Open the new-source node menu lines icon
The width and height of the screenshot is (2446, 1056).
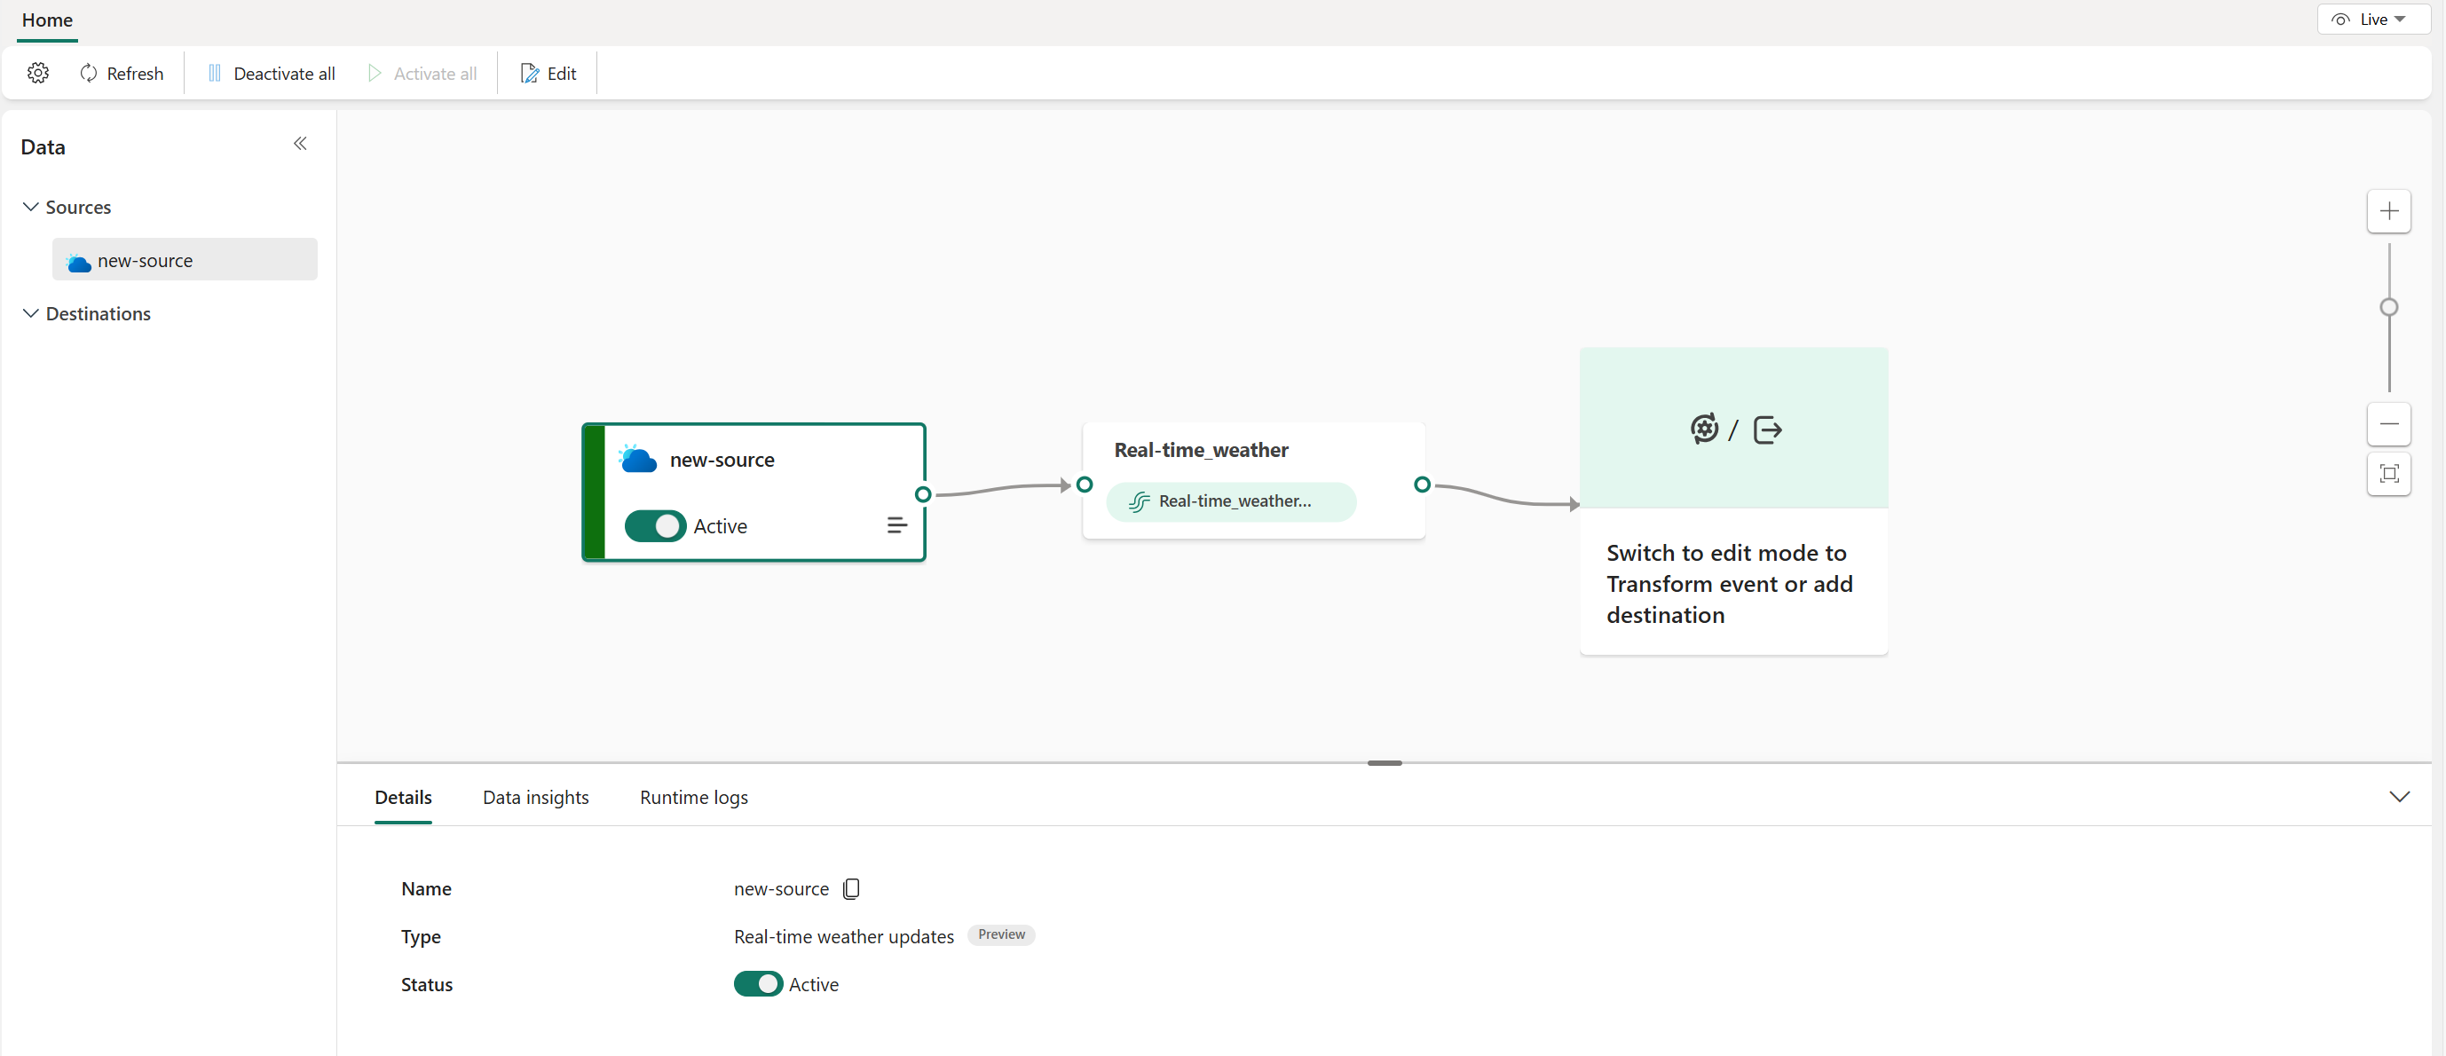click(x=896, y=525)
